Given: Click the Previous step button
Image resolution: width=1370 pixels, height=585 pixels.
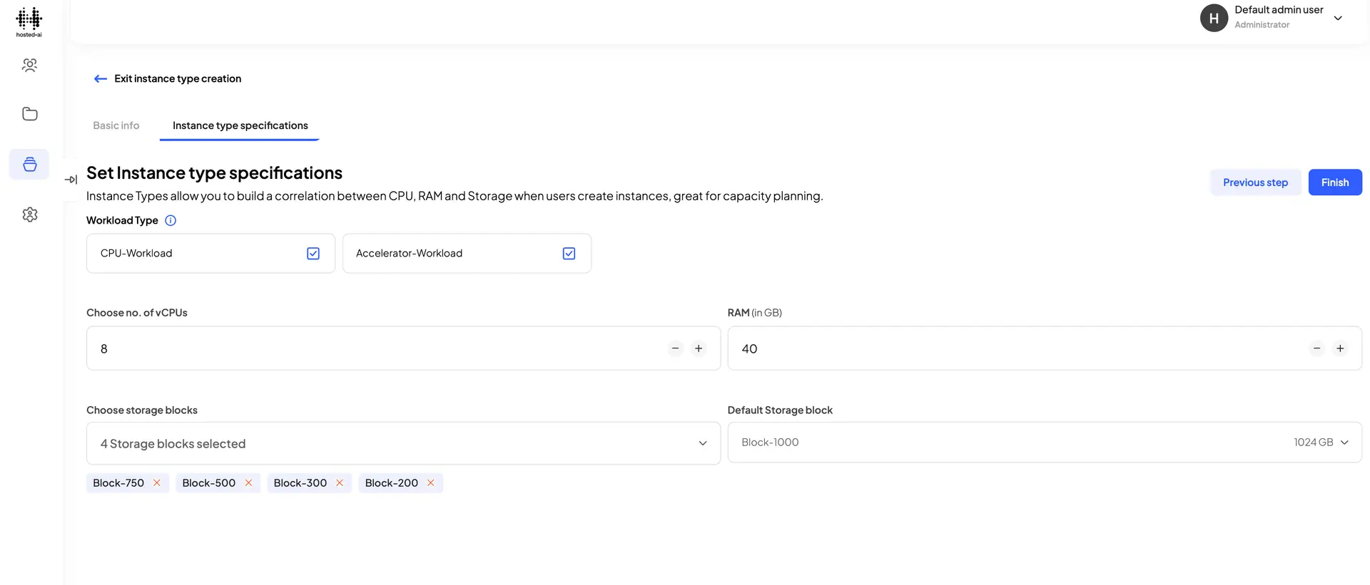Looking at the screenshot, I should (x=1255, y=182).
